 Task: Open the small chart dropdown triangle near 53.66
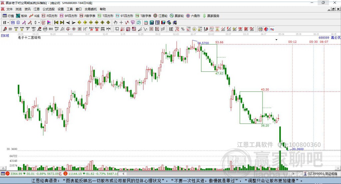coord(276,40)
